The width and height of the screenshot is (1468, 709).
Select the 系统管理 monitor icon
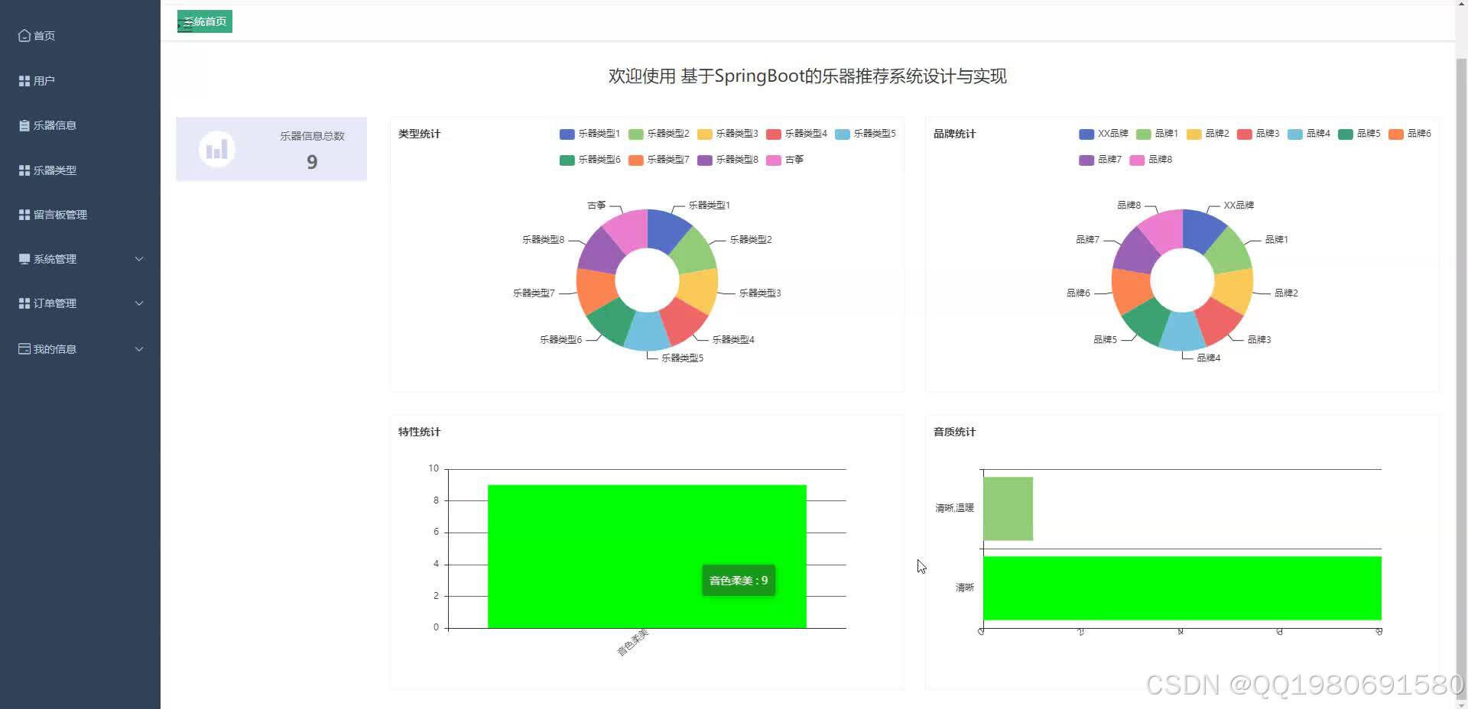23,259
